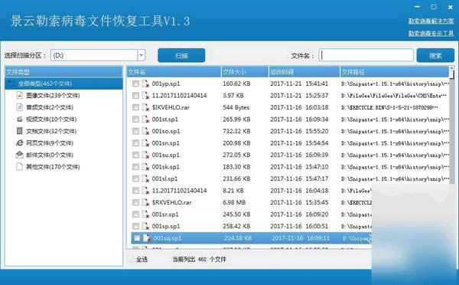Click timestamp 2017-11-21 15:41:41
Viewport: 459px width, 285px height.
(x=299, y=84)
